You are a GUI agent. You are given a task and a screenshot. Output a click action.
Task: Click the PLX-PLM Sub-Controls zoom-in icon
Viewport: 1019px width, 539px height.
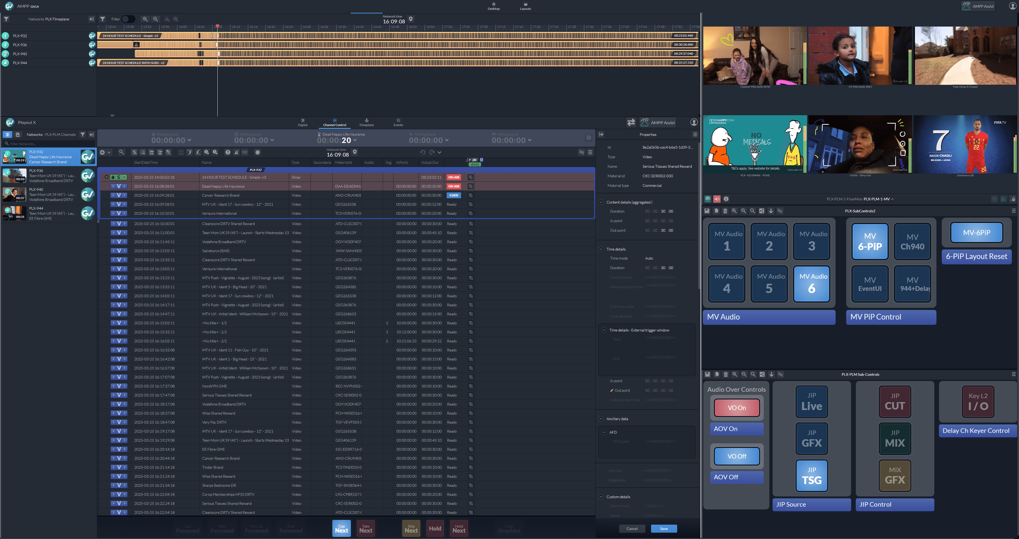coord(734,374)
